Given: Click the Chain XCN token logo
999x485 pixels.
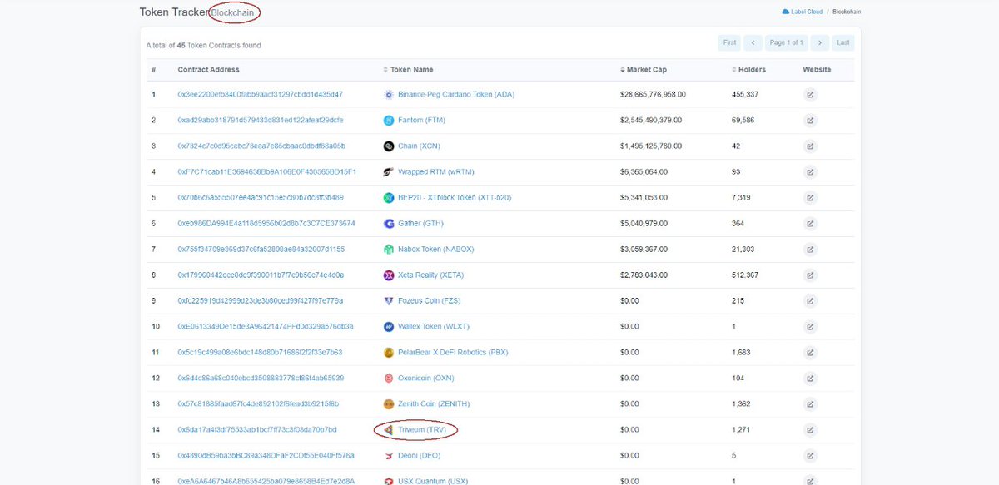Looking at the screenshot, I should (x=388, y=146).
